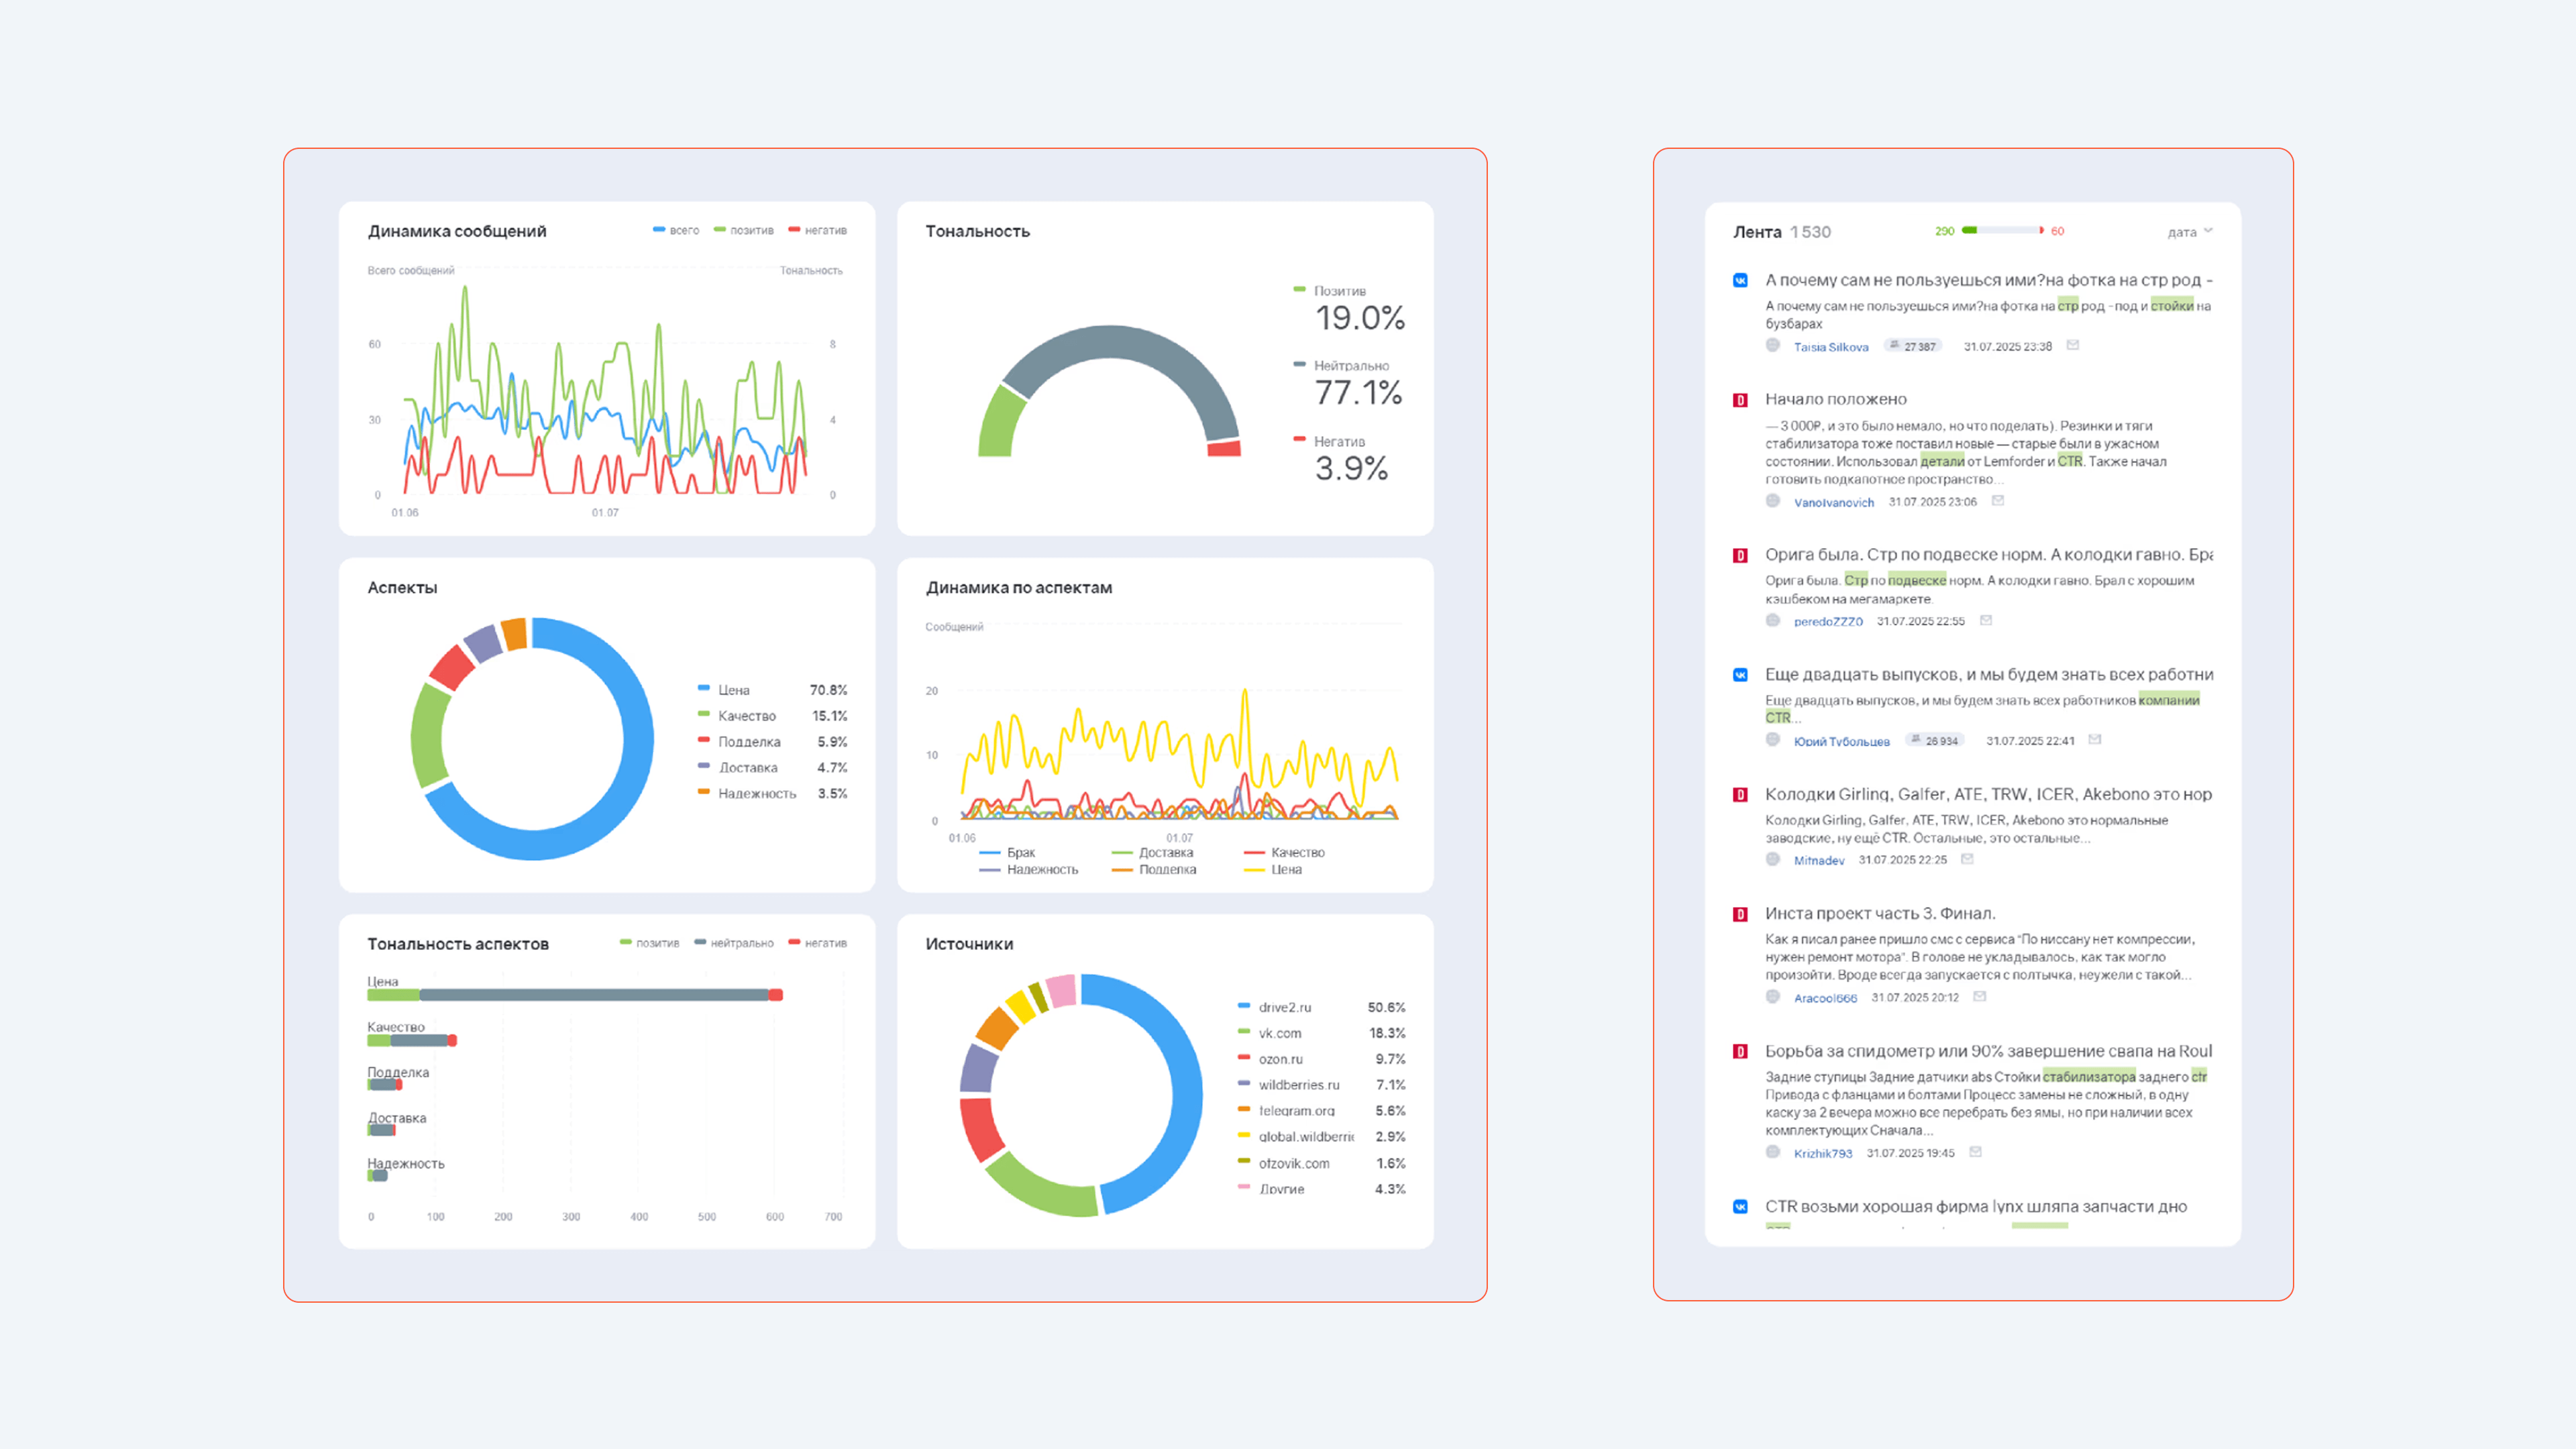
Task: Click Drive2 source icon beside 'Начало положено'
Action: (1740, 400)
